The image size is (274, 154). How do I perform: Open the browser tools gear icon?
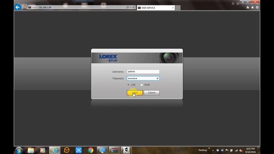pyautogui.click(x=257, y=8)
